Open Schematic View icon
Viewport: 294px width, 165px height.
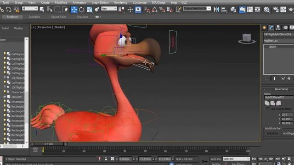tap(257, 9)
